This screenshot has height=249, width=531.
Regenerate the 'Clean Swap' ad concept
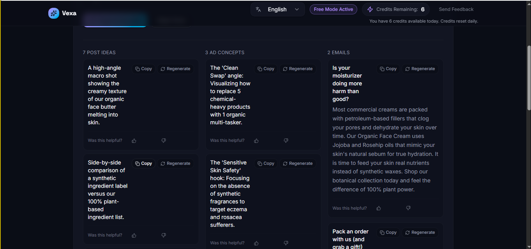pos(298,69)
